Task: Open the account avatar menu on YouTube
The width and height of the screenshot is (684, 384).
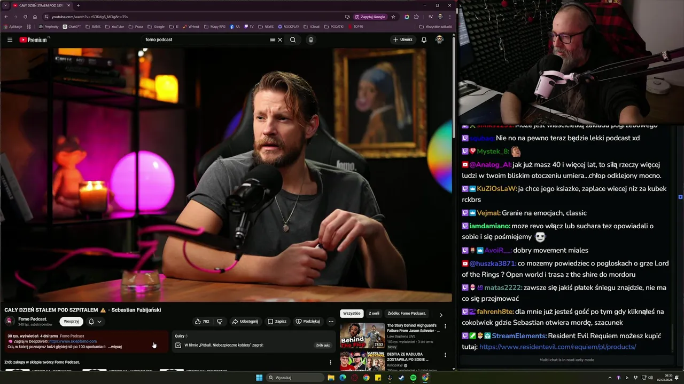Action: (x=439, y=39)
